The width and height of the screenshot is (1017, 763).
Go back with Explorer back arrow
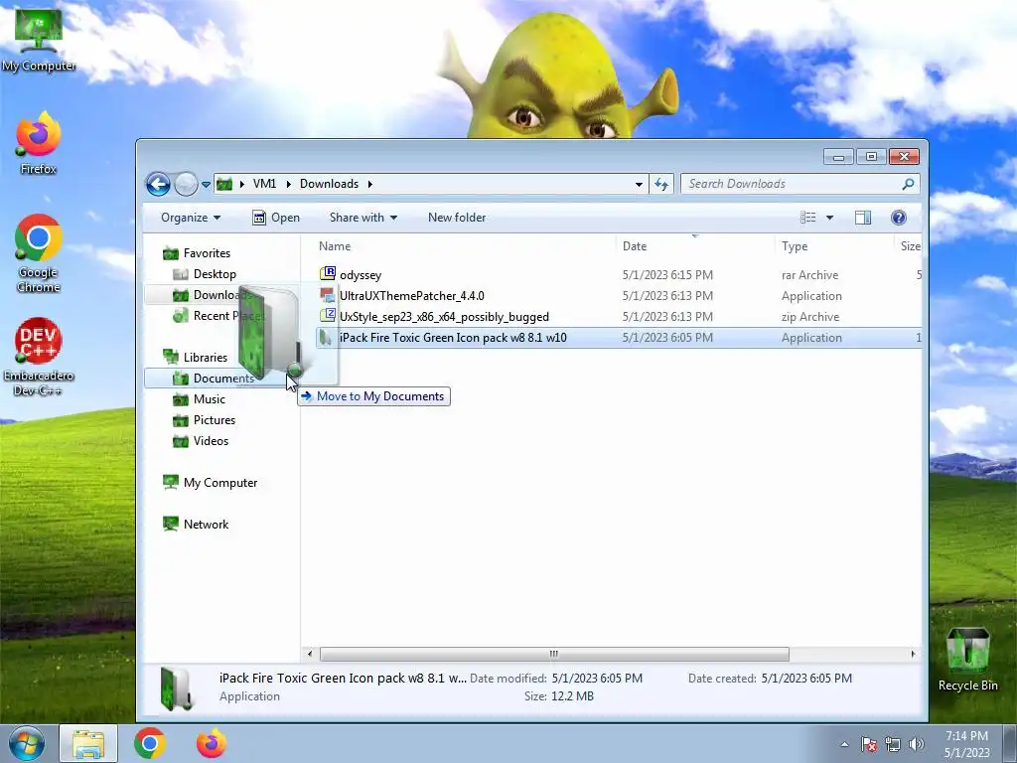coord(158,184)
